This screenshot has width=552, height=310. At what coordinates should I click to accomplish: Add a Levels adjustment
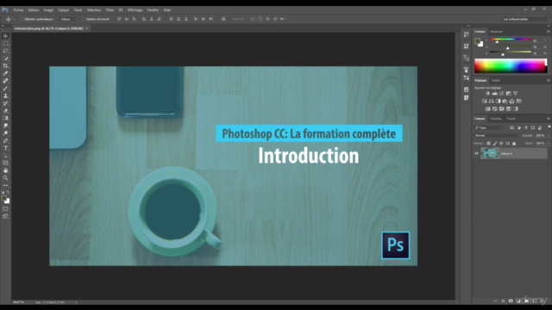pos(494,94)
